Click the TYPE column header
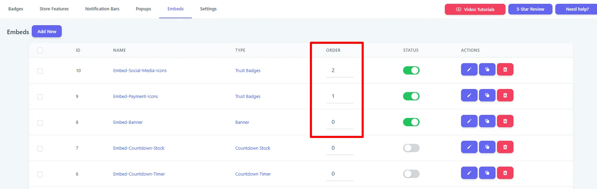This screenshot has width=597, height=189. pos(240,50)
